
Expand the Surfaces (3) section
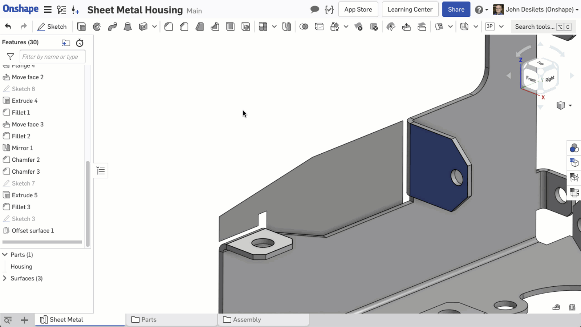[5, 278]
